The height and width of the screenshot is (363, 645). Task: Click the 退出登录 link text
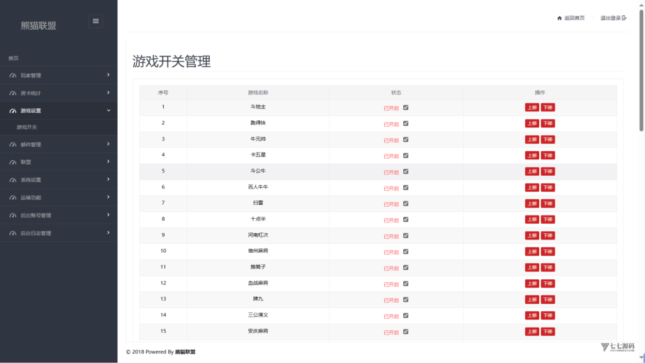click(x=610, y=18)
